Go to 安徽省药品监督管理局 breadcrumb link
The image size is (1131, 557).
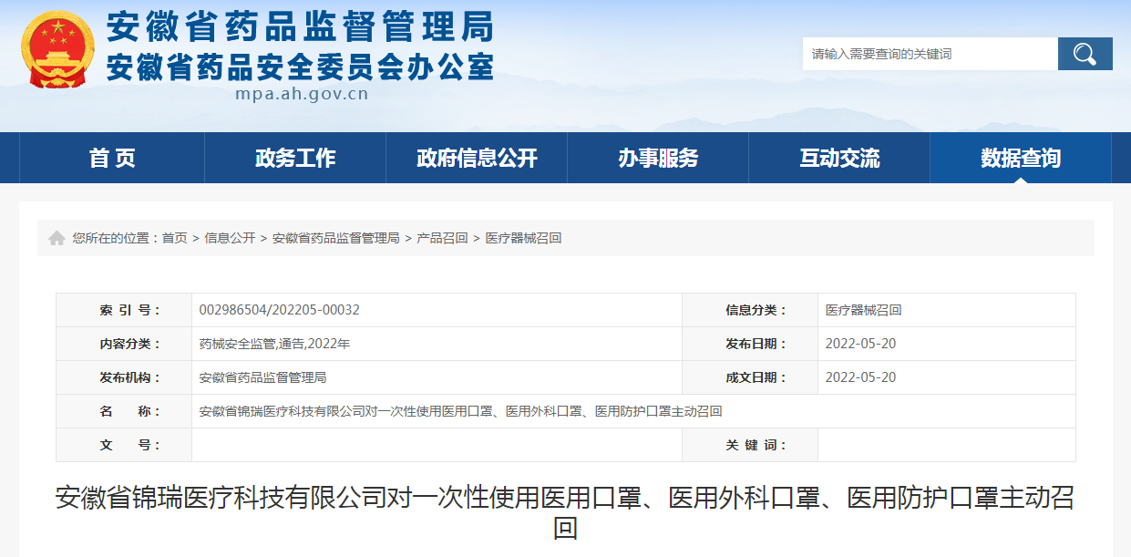336,238
